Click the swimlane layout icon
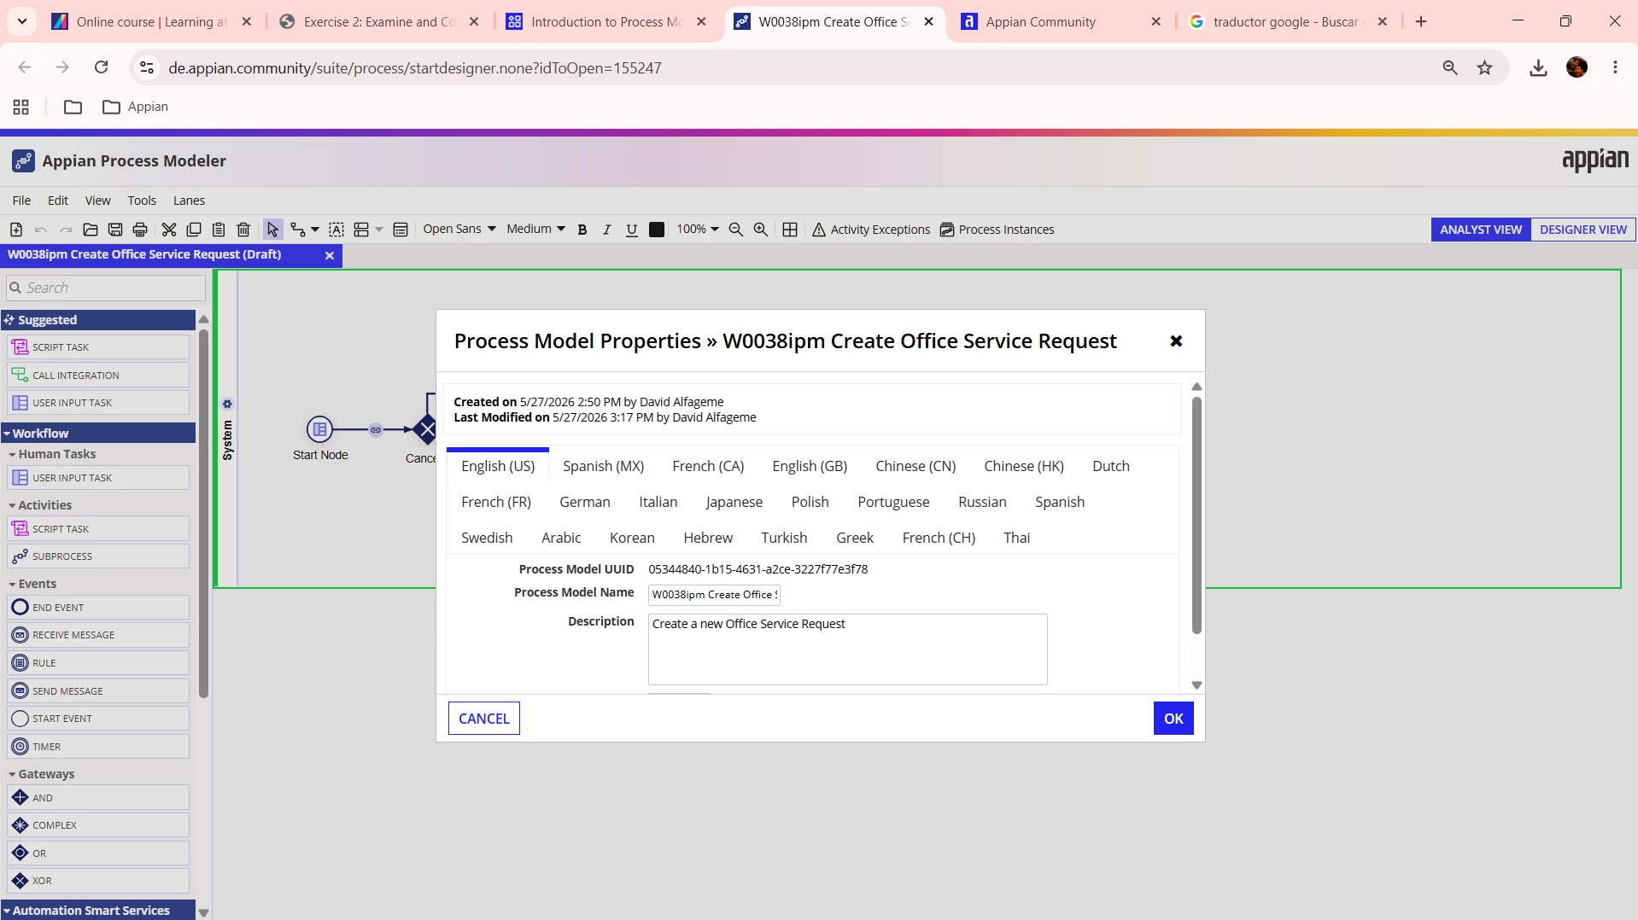 coord(361,230)
